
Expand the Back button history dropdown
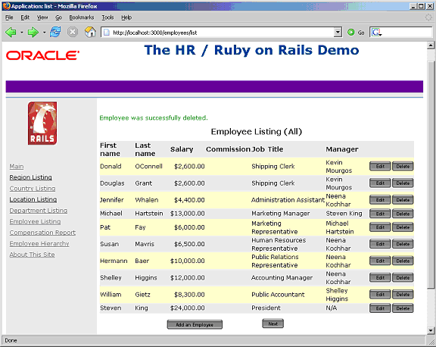(x=22, y=33)
